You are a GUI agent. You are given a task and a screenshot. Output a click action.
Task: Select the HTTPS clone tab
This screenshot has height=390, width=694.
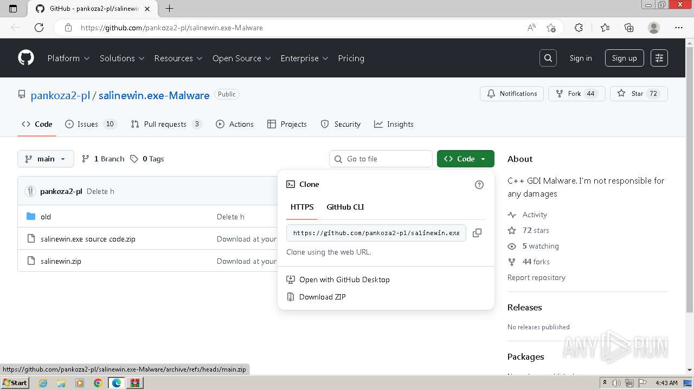click(302, 207)
